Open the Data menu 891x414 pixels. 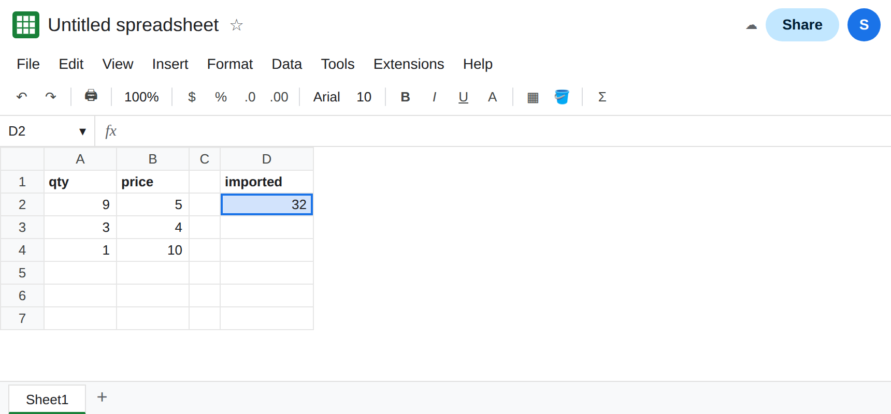click(286, 64)
